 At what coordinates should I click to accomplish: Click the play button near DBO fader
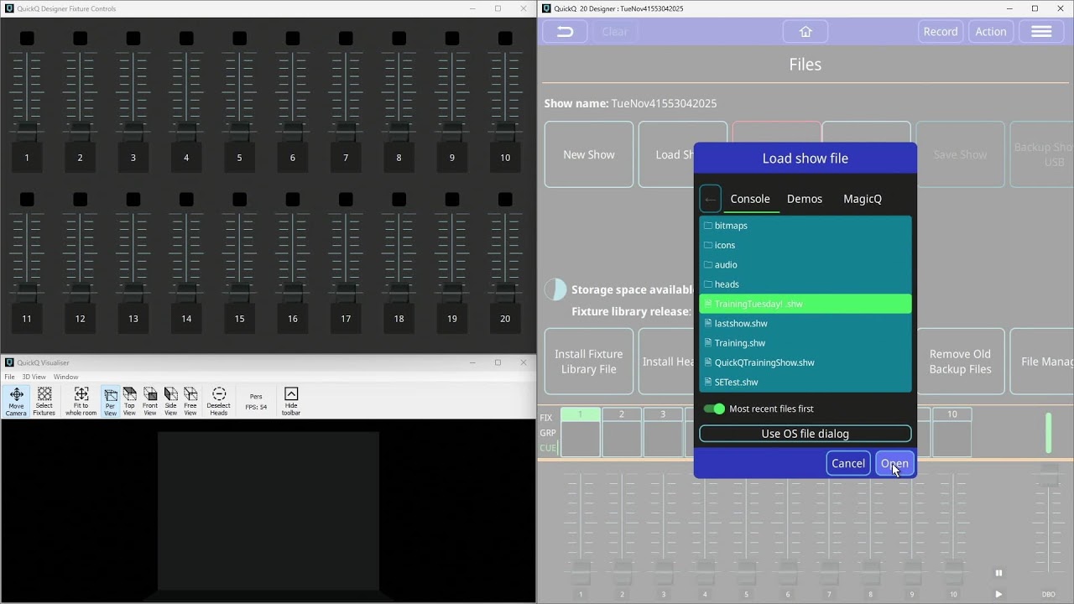tap(998, 594)
